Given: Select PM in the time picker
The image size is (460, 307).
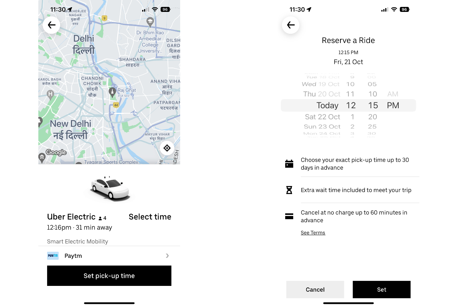Looking at the screenshot, I should pyautogui.click(x=393, y=106).
